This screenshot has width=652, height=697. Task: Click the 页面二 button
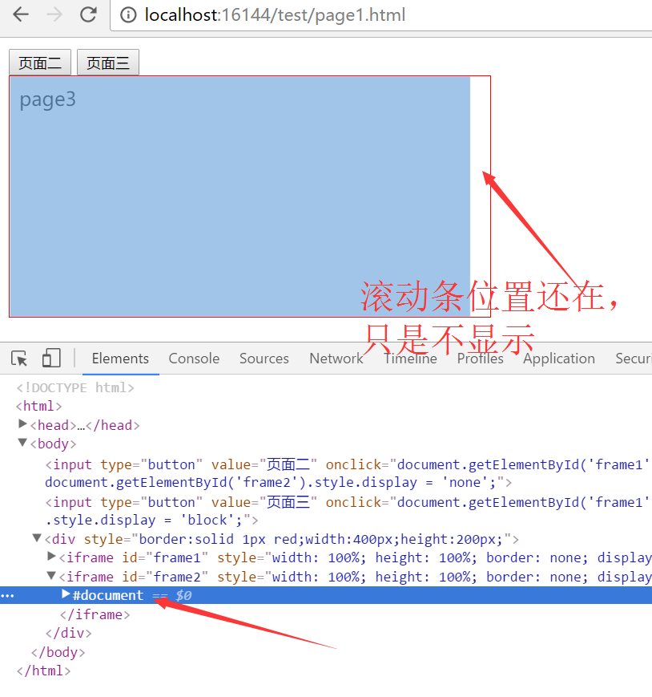pyautogui.click(x=40, y=63)
